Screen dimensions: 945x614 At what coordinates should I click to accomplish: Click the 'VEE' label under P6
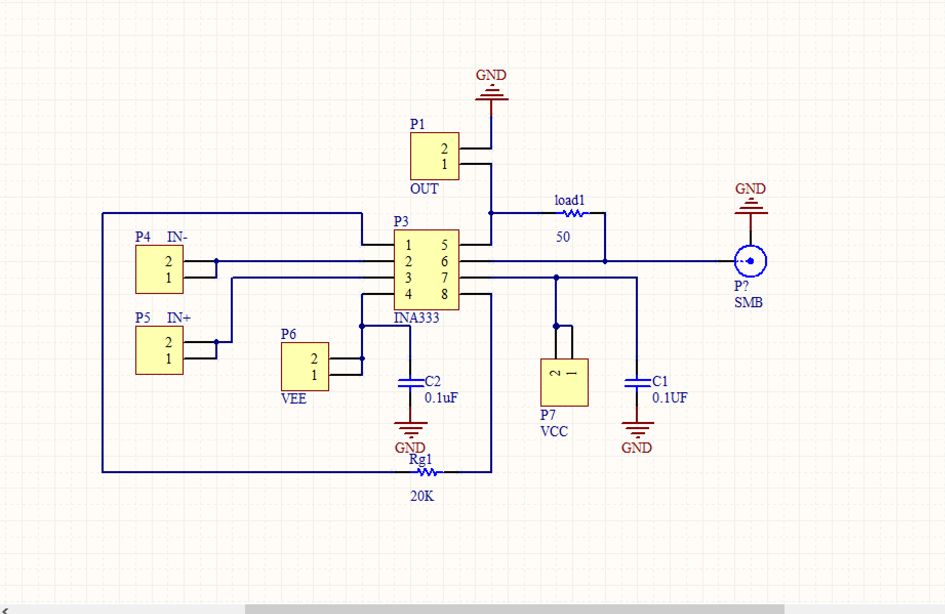coord(294,399)
